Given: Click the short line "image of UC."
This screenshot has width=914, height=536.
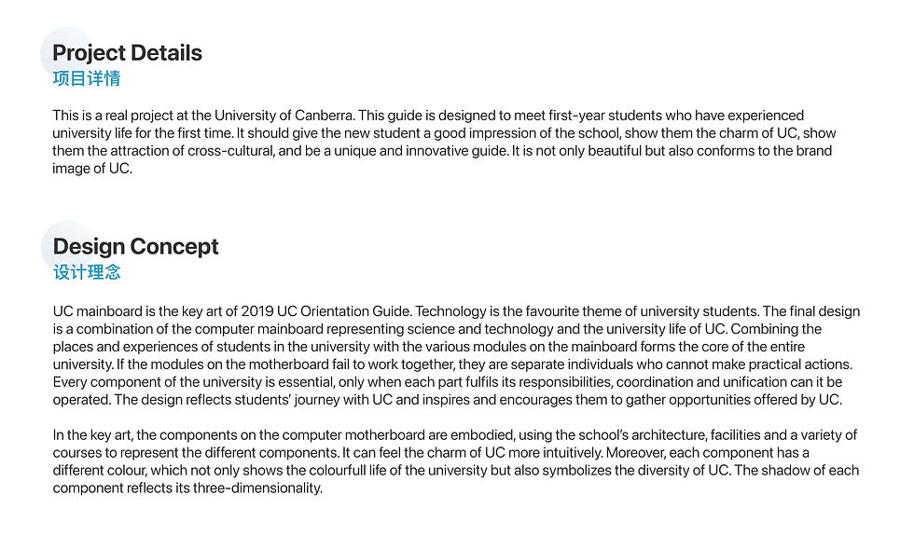Looking at the screenshot, I should [x=92, y=169].
